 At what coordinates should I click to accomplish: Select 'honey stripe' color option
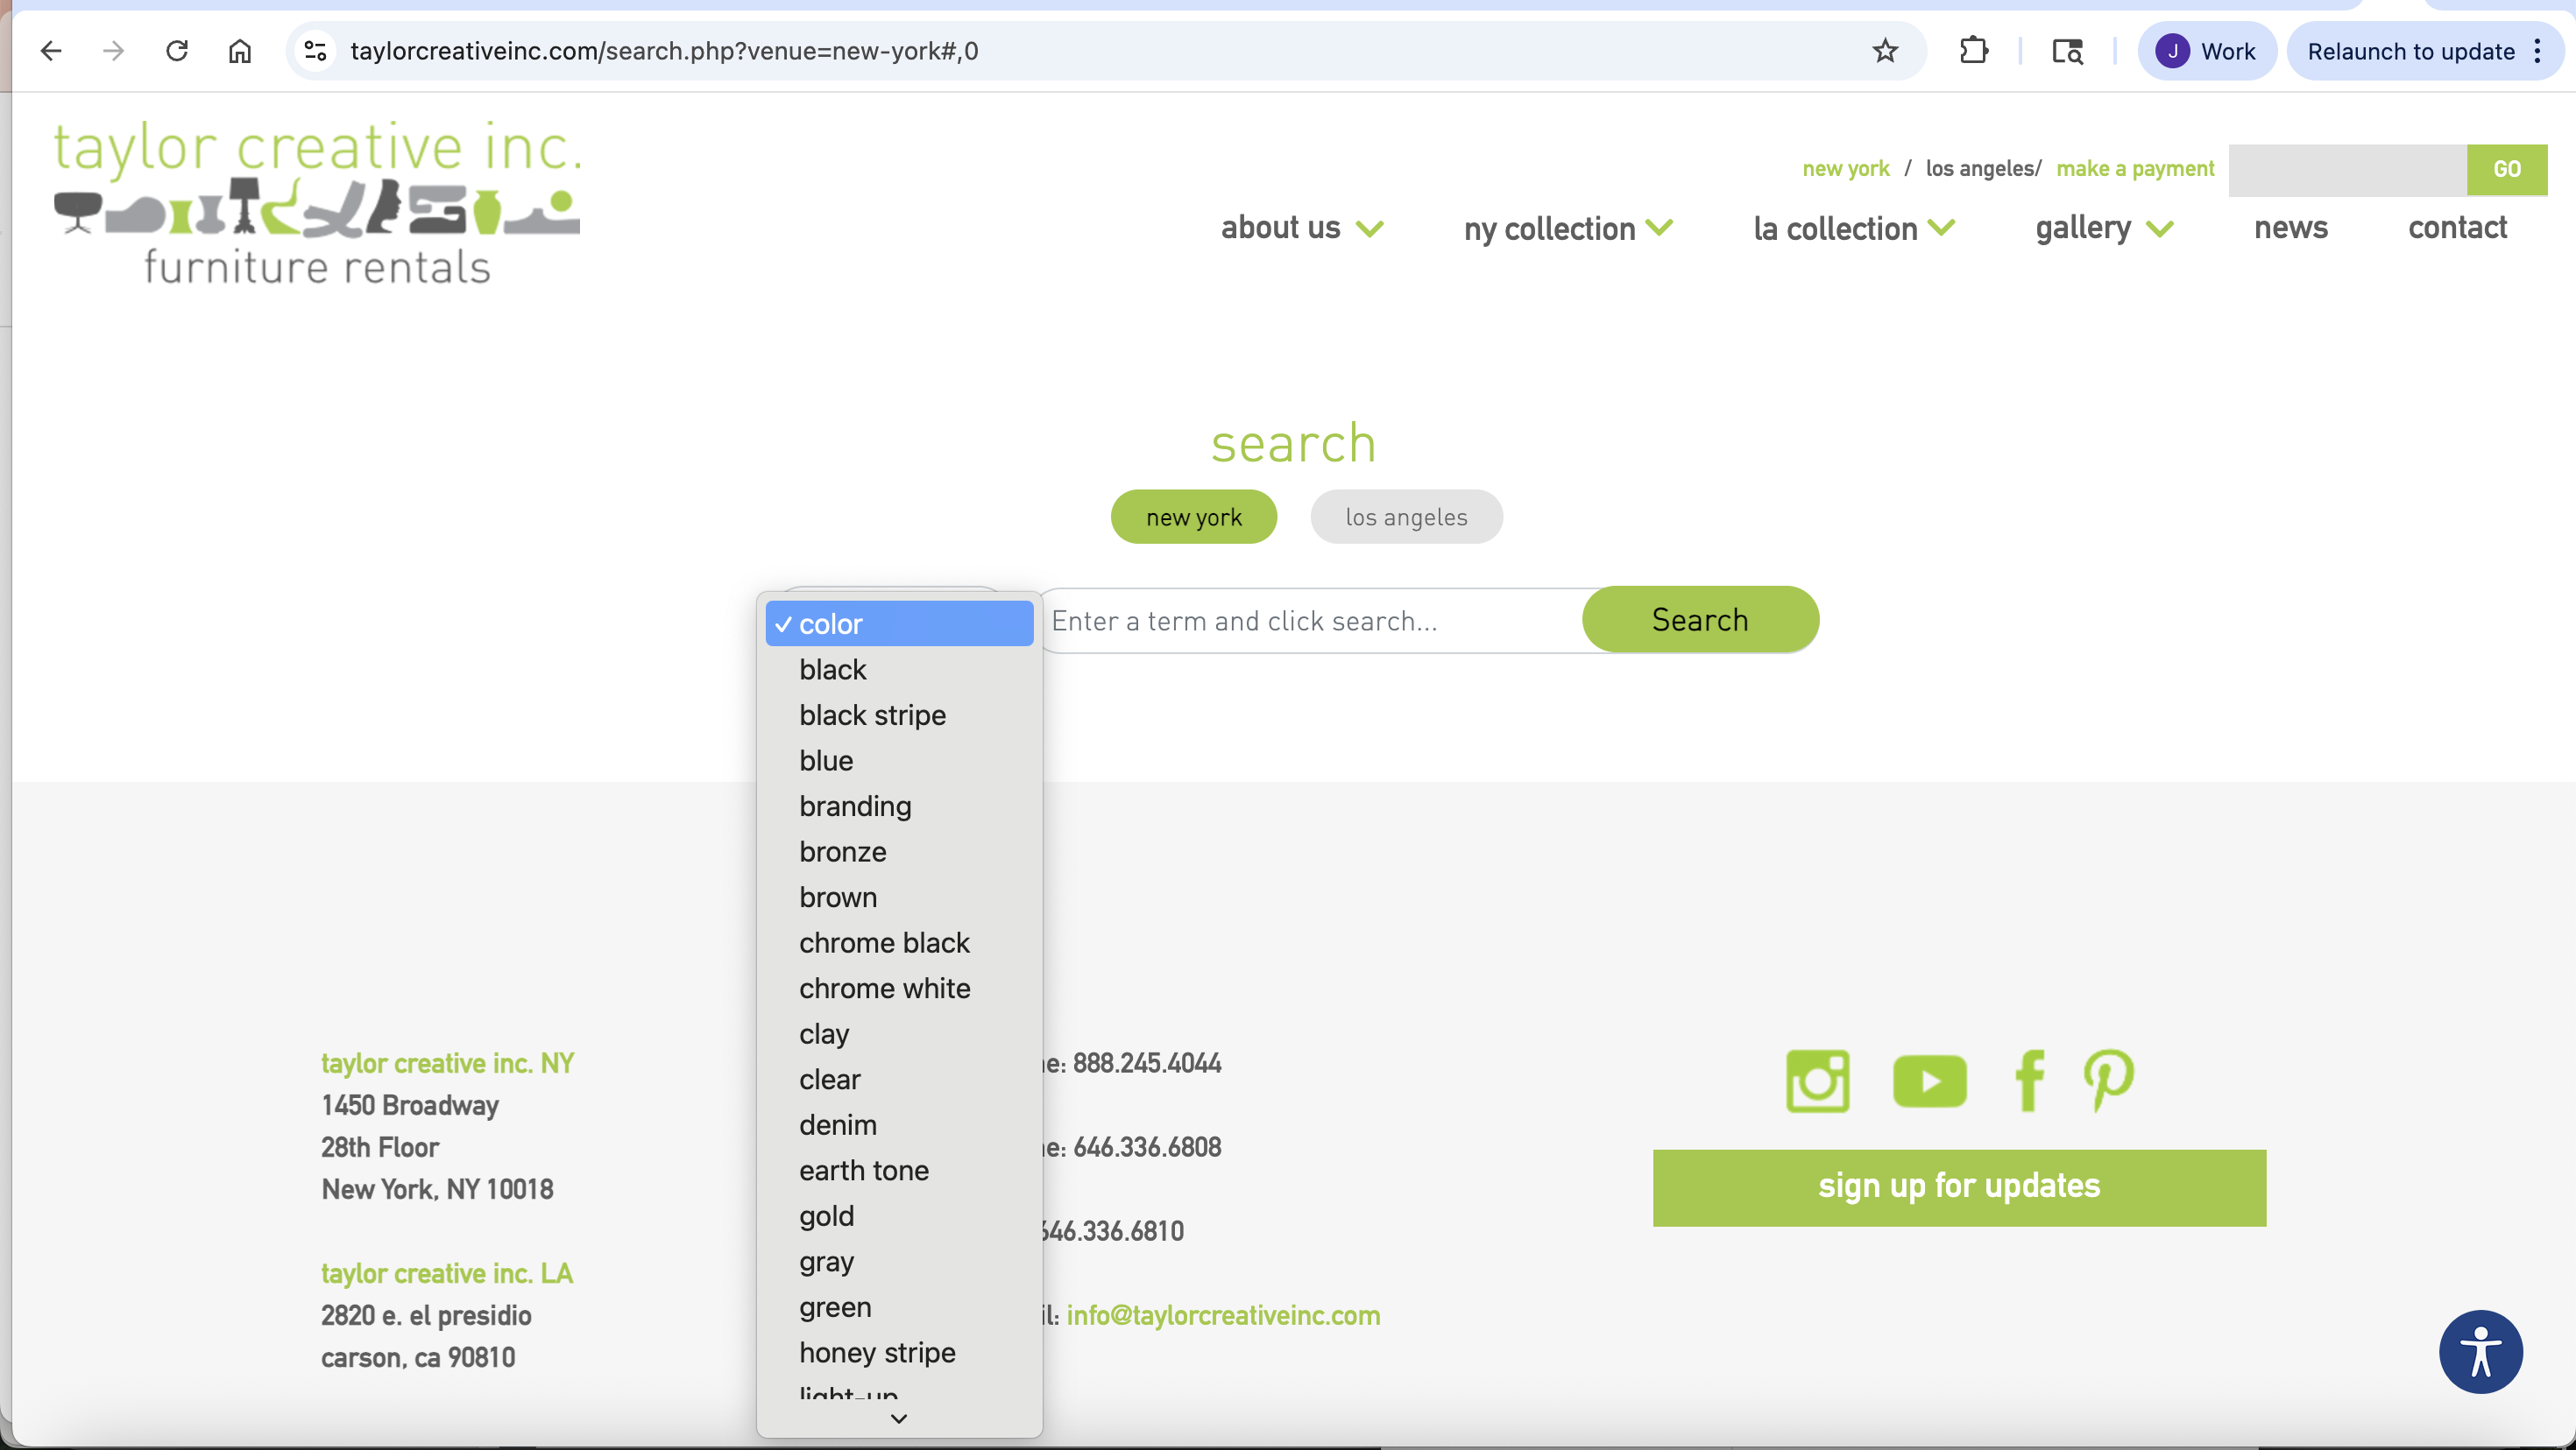(899, 1352)
